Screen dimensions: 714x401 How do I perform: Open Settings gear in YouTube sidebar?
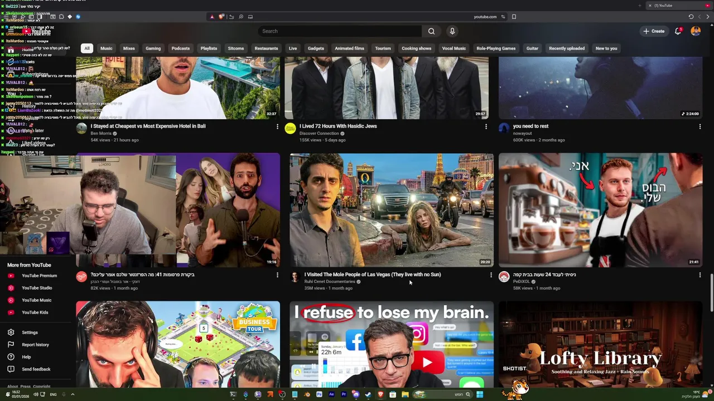pyautogui.click(x=11, y=332)
